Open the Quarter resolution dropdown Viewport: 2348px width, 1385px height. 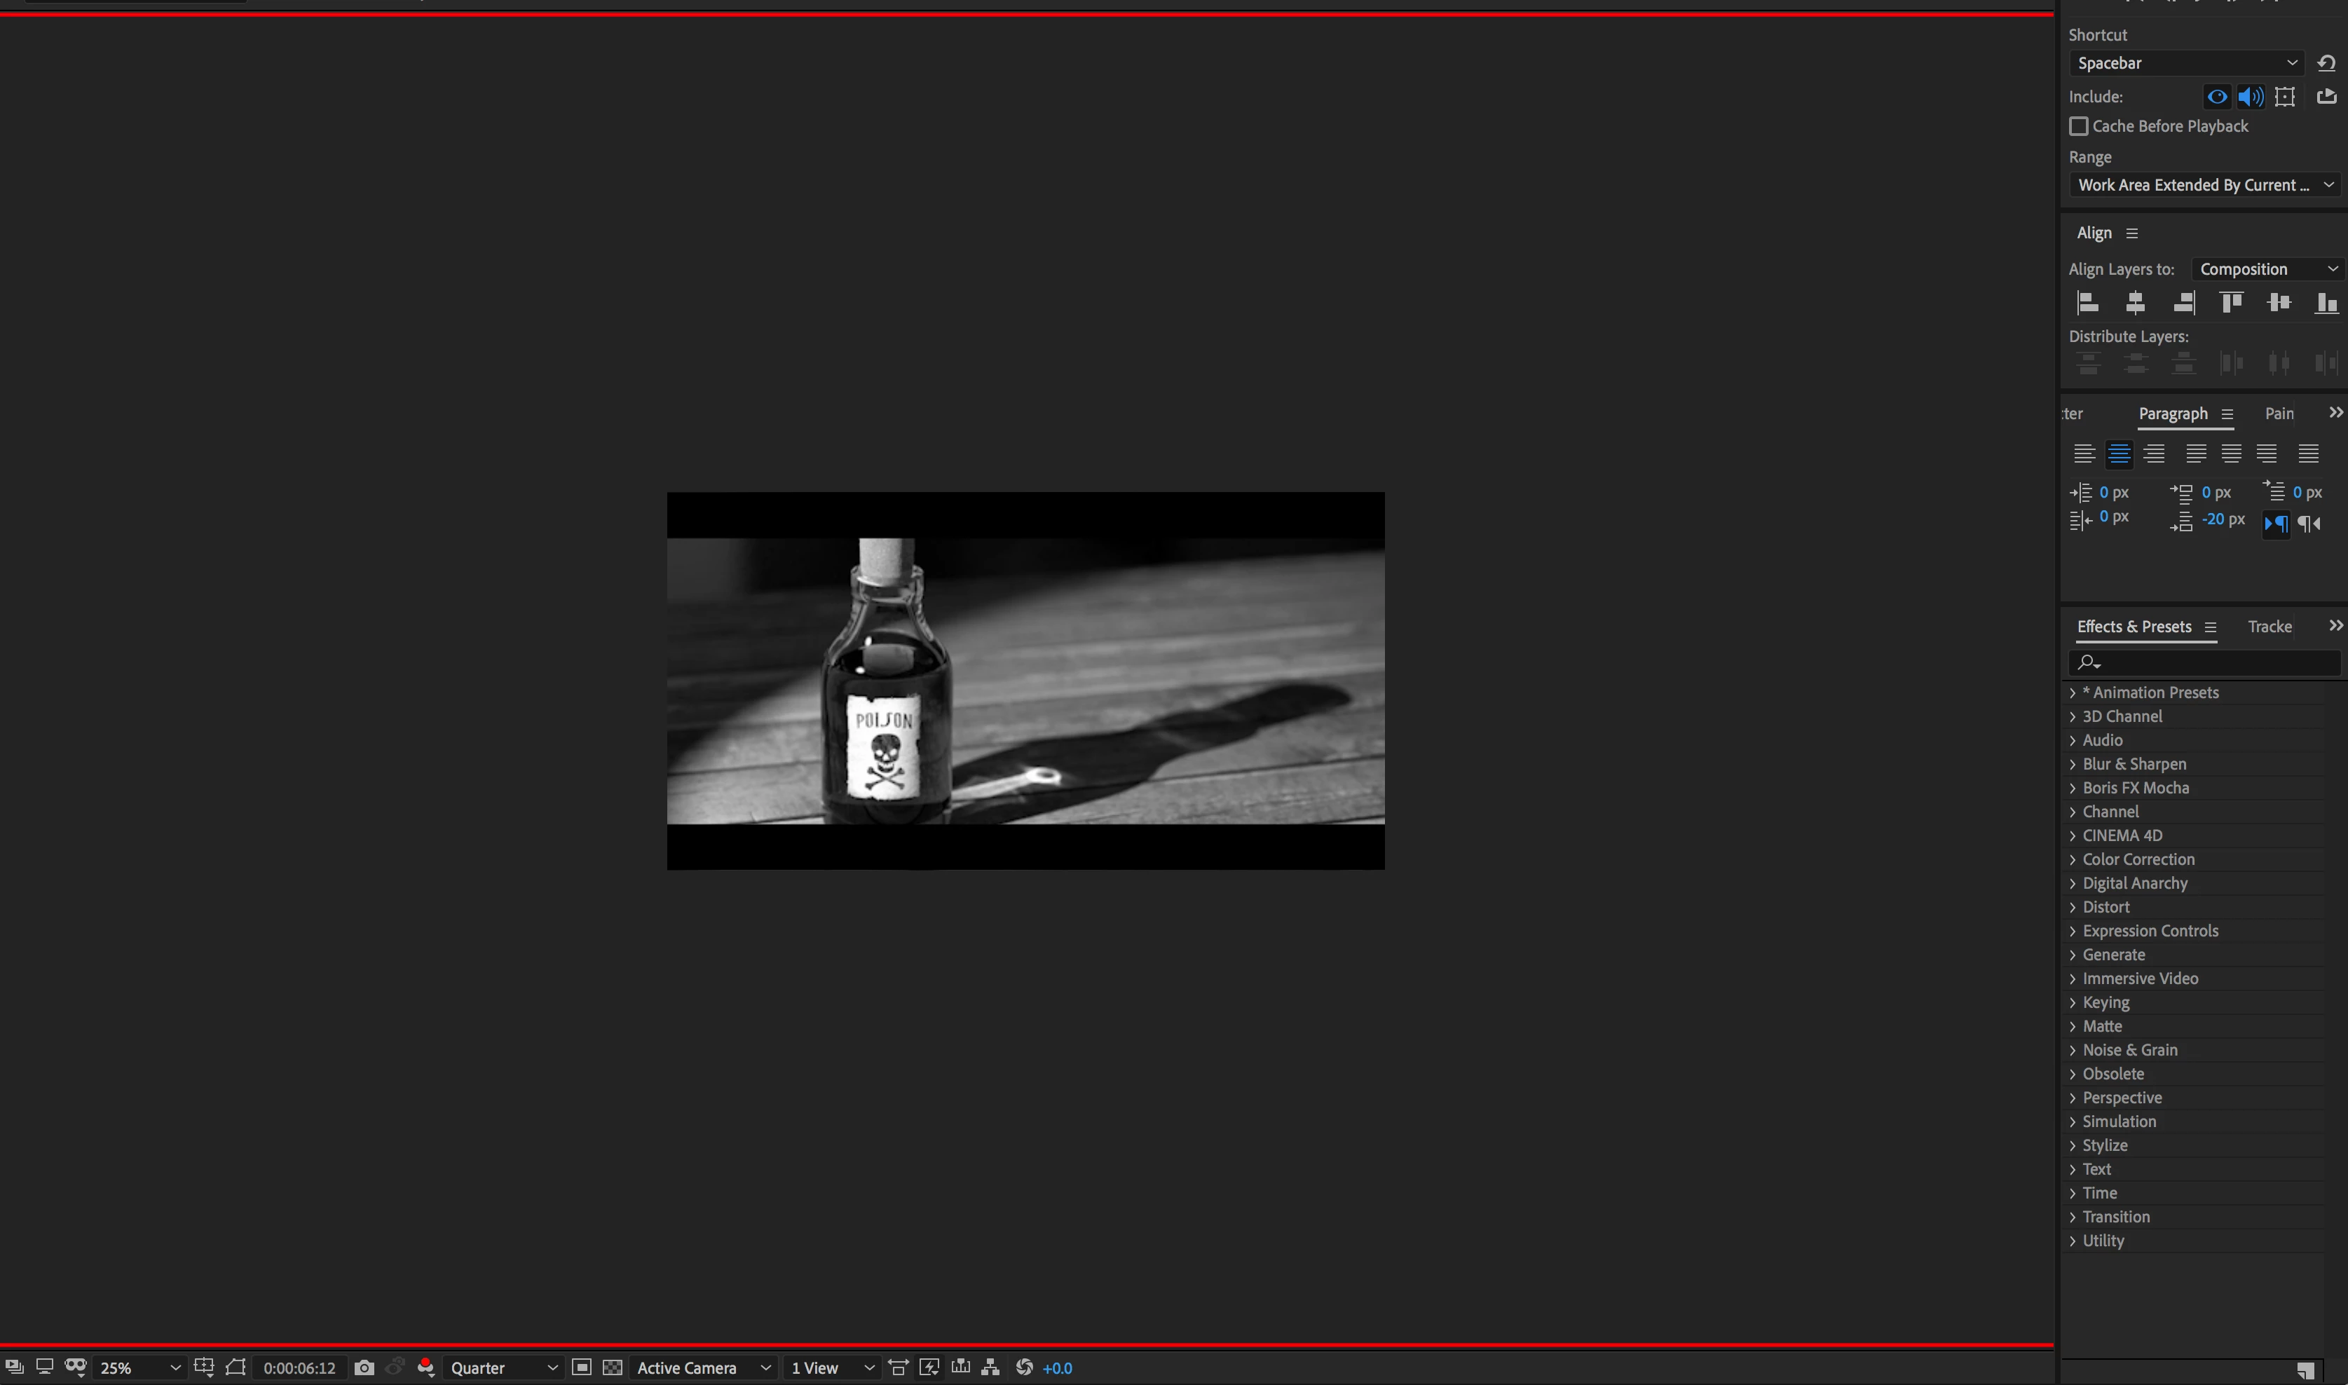tap(504, 1367)
